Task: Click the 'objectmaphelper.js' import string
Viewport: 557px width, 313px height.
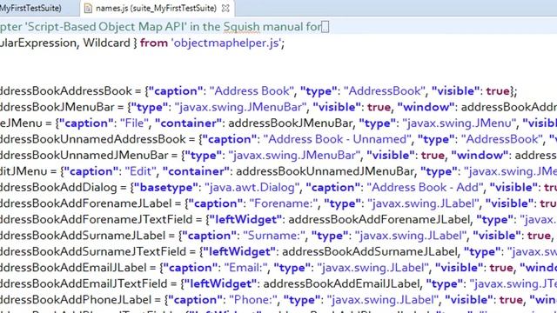Action: [x=226, y=43]
